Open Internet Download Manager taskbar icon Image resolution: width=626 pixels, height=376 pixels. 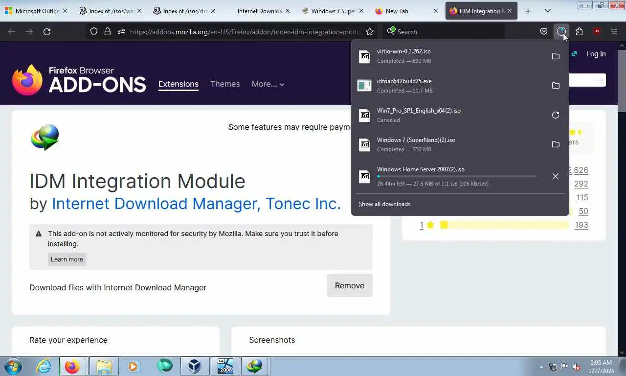coord(254,366)
